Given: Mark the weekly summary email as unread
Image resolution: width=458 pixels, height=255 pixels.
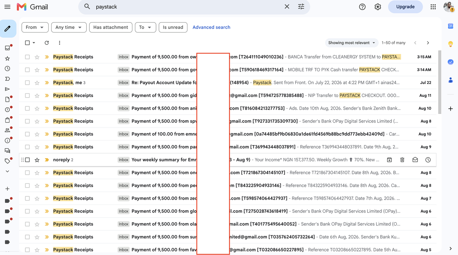Looking at the screenshot, I should tap(415, 160).
